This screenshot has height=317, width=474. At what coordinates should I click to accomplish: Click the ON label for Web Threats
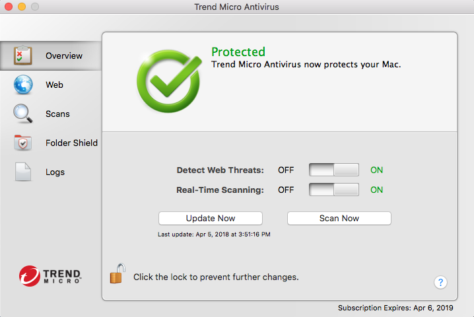click(x=376, y=170)
